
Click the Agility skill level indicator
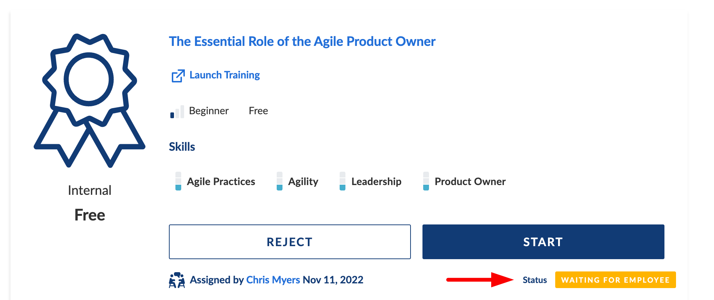(280, 181)
